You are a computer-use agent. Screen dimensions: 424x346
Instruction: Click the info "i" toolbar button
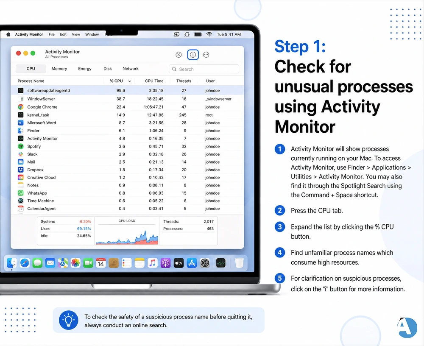click(x=193, y=55)
